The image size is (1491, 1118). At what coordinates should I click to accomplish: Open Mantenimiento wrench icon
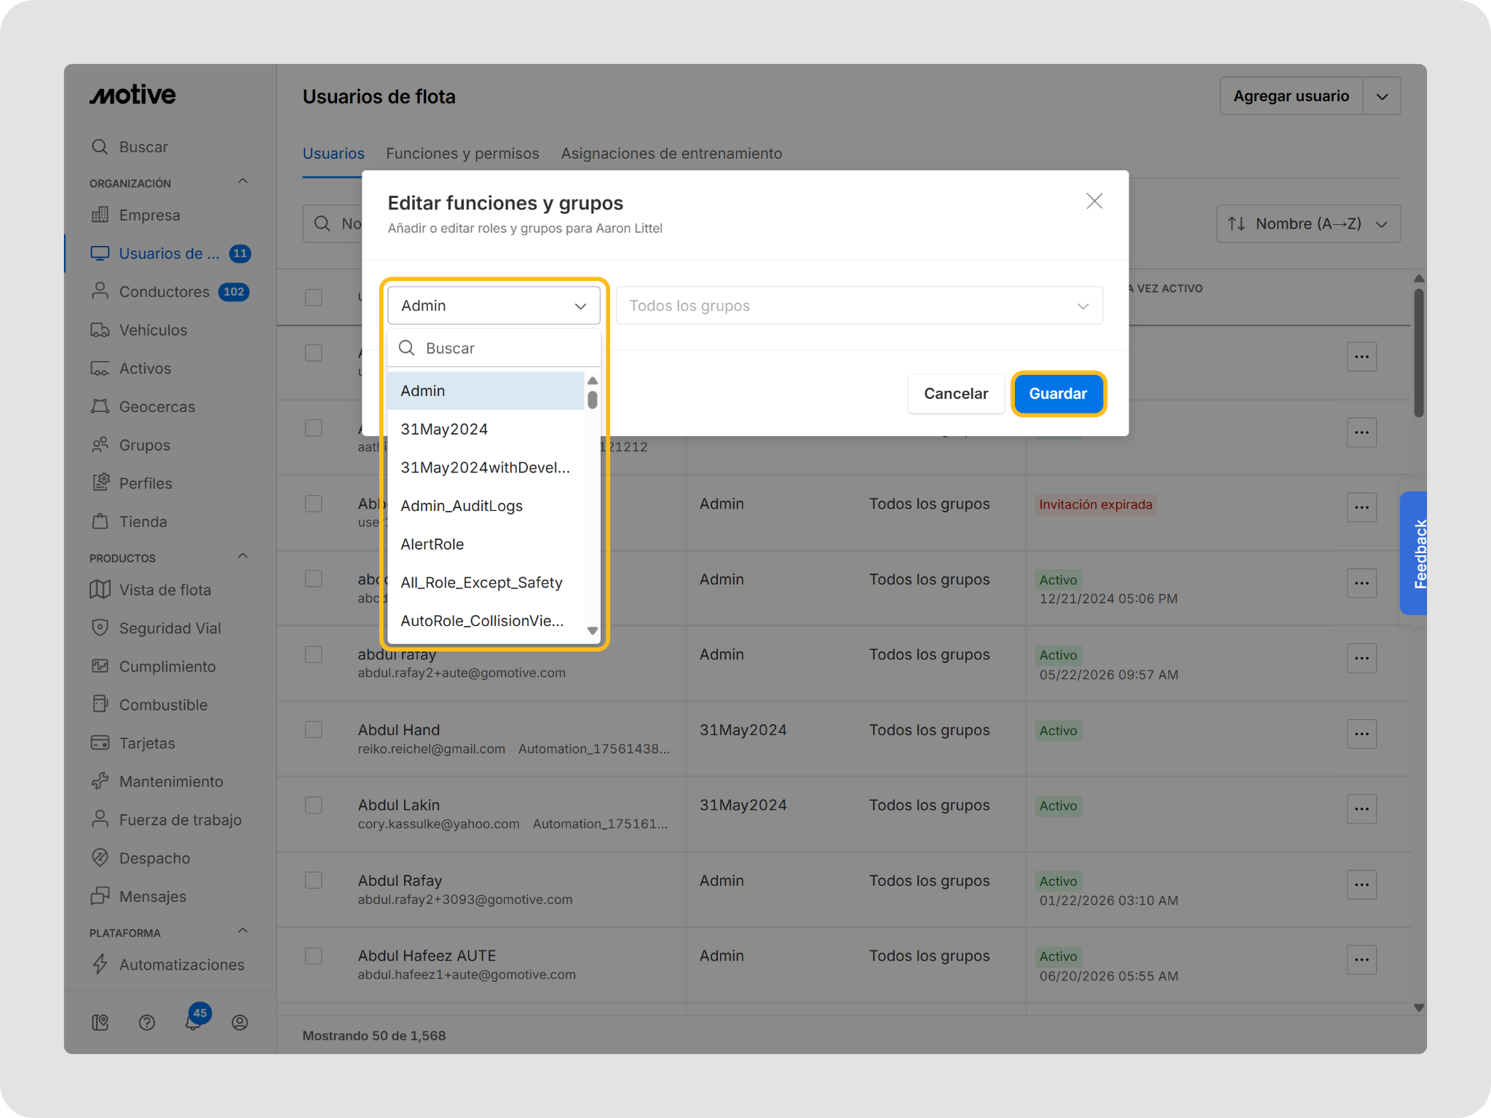pos(100,781)
